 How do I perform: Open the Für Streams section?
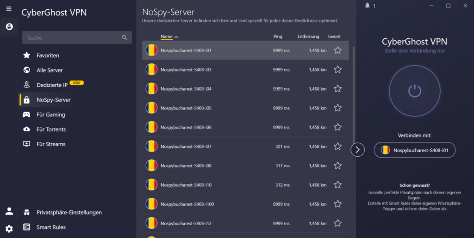[x=51, y=144]
